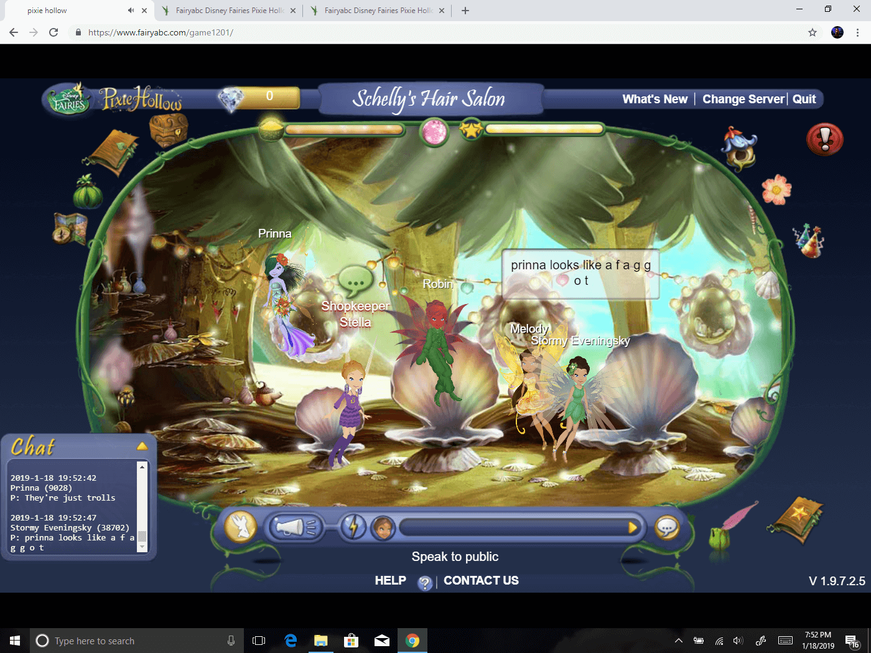Click the pink flower icon on the right

(x=777, y=190)
